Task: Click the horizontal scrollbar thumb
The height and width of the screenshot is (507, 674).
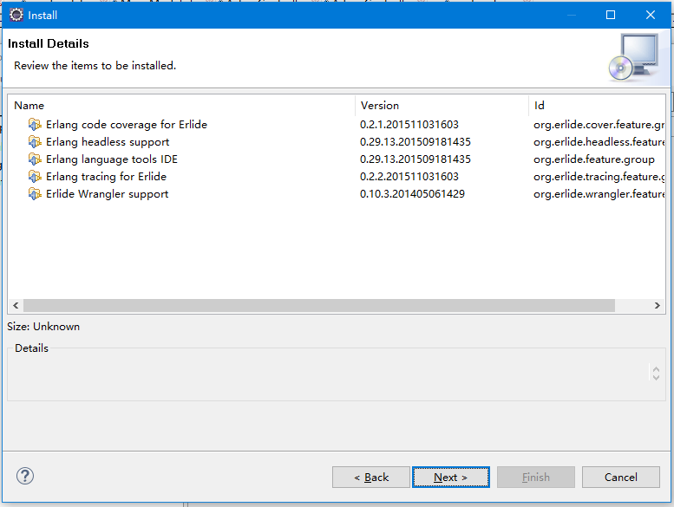Action: (x=319, y=305)
